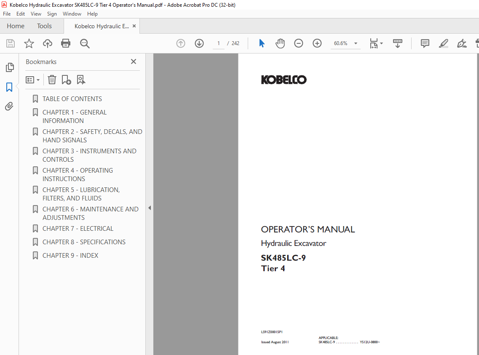The image size is (479, 355).
Task: Click the SK485LC-9 model text
Action: click(283, 258)
